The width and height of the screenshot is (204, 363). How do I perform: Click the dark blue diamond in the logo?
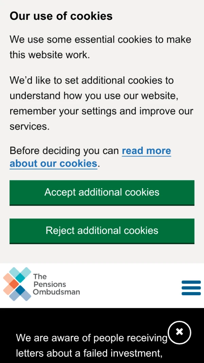[20, 290]
